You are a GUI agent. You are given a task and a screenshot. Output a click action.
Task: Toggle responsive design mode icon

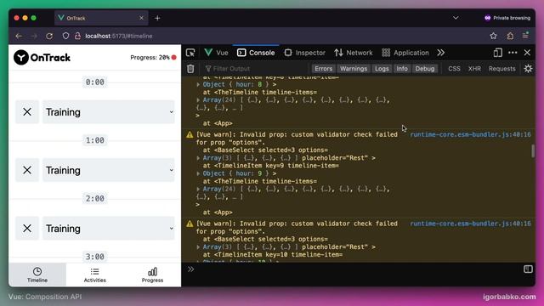(497, 53)
